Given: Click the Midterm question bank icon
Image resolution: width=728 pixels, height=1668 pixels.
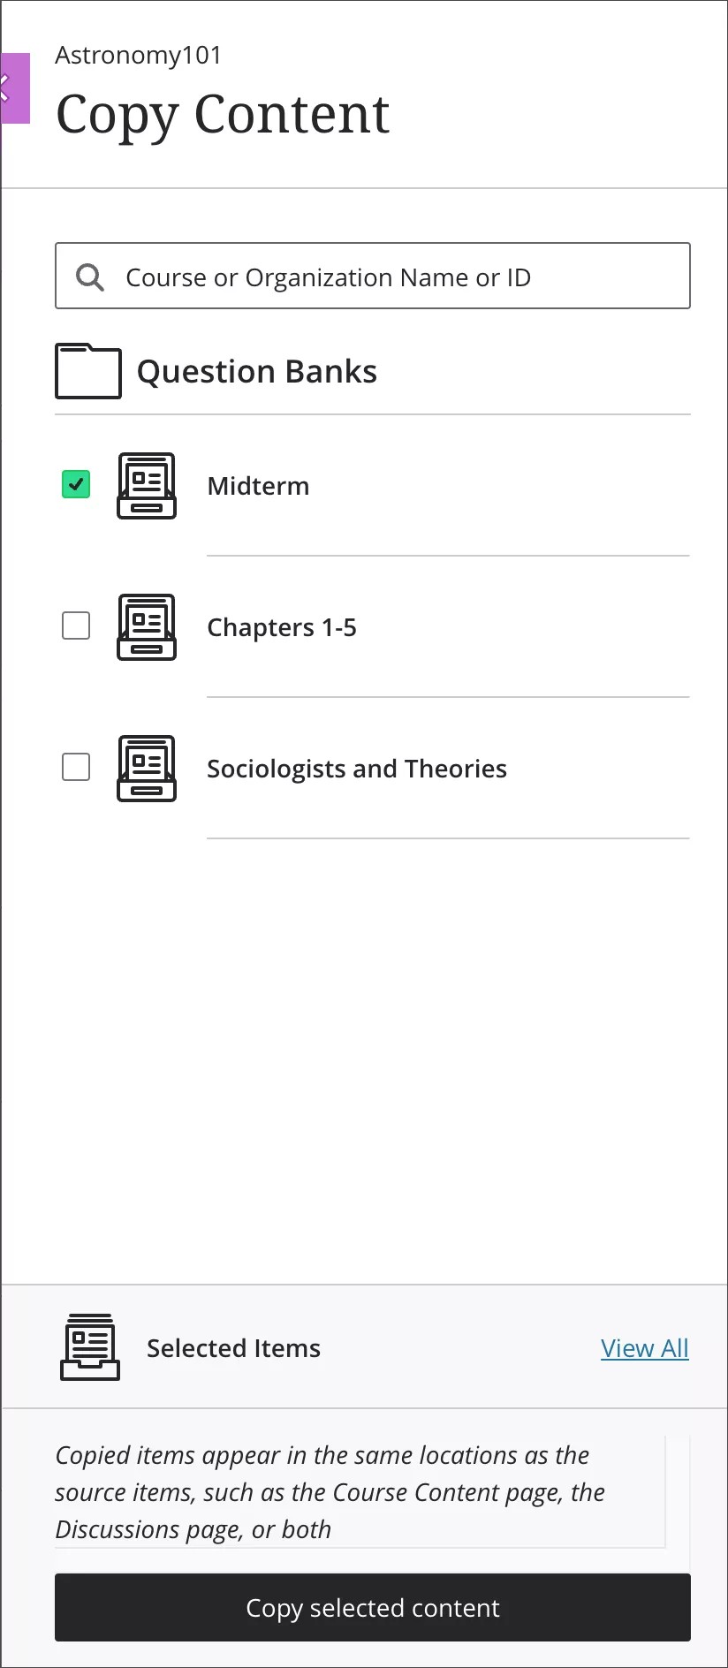Looking at the screenshot, I should [147, 486].
